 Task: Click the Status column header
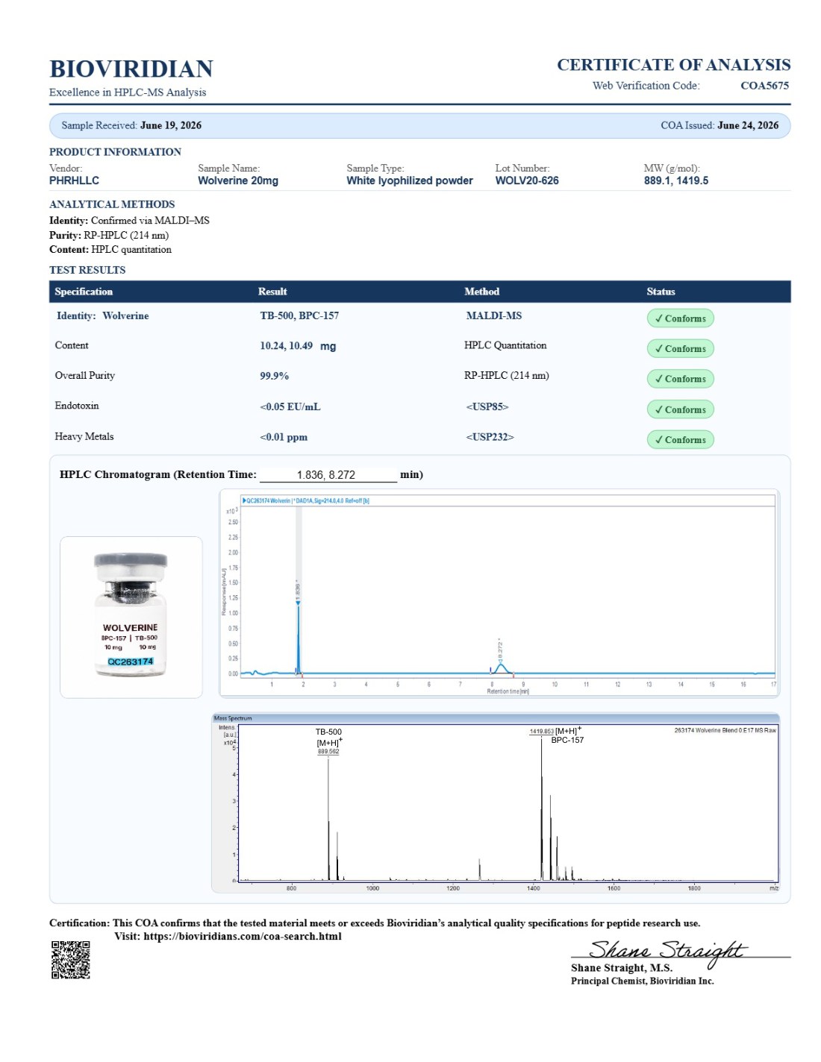pos(661,292)
